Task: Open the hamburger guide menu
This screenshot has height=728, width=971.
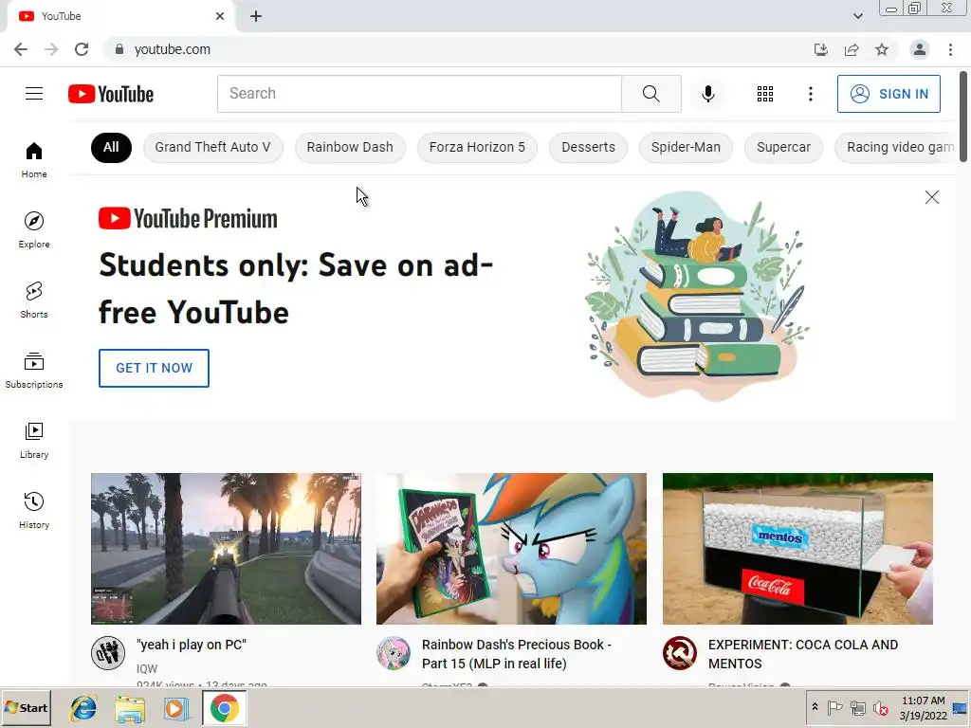Action: click(34, 94)
